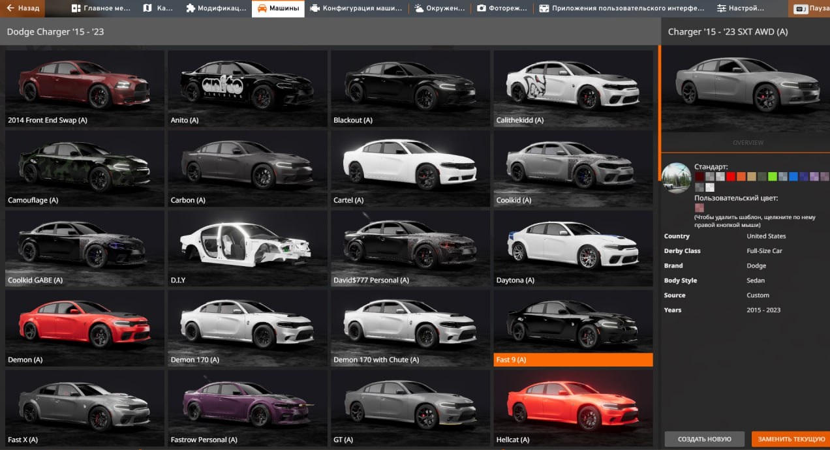
Task: Choose the red standard color swatch
Action: pyautogui.click(x=731, y=177)
